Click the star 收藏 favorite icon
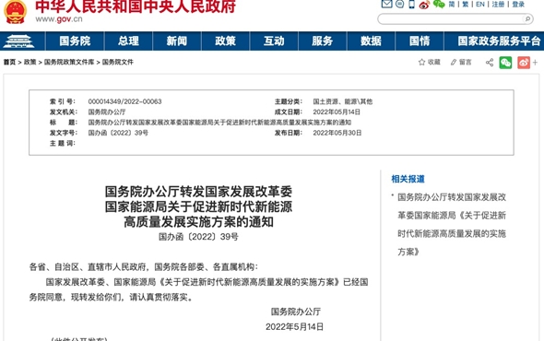 click(x=421, y=62)
